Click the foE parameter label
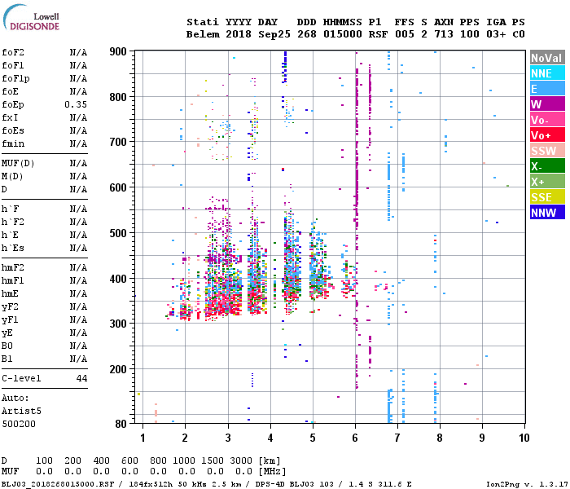 (10, 91)
